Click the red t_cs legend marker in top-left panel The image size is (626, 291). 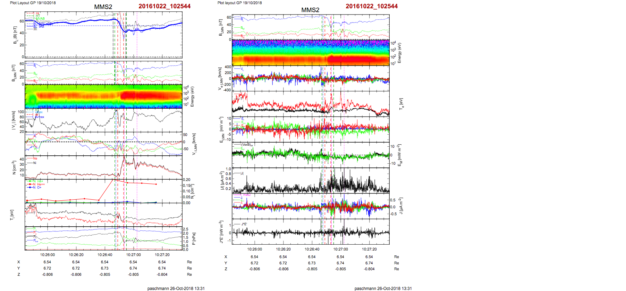[x=30, y=13]
